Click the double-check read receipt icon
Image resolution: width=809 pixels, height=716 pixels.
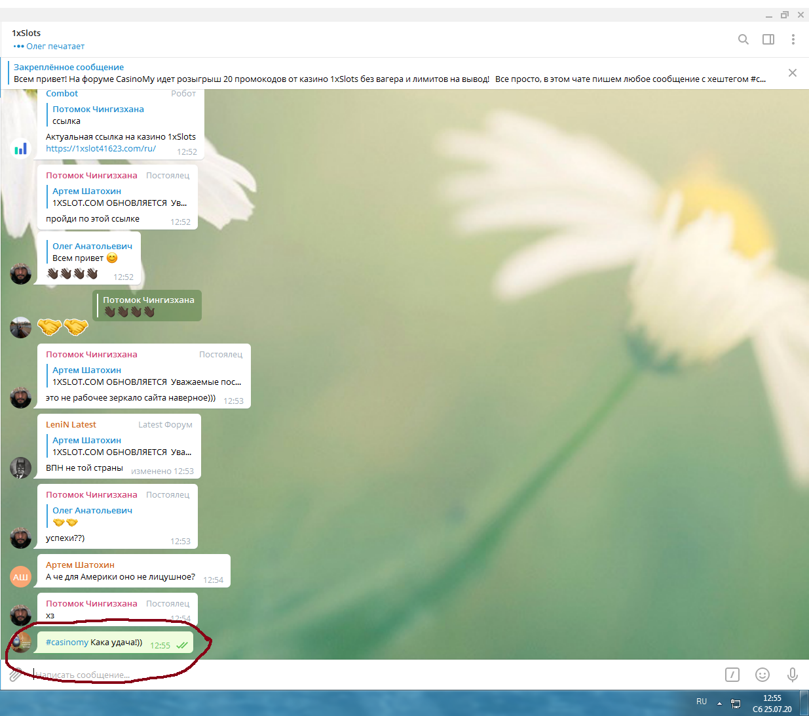pos(182,645)
